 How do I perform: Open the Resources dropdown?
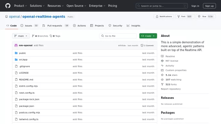(55, 6)
